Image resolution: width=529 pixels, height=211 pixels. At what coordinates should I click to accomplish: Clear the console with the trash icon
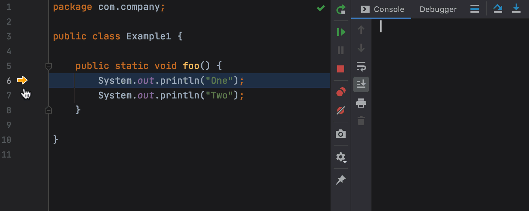tap(361, 121)
